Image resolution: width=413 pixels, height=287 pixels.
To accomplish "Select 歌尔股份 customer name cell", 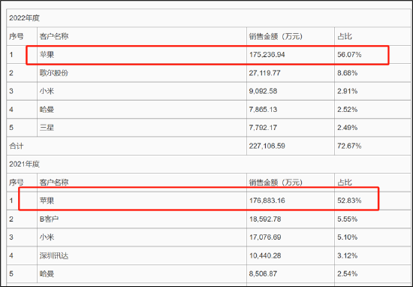I will coord(142,73).
